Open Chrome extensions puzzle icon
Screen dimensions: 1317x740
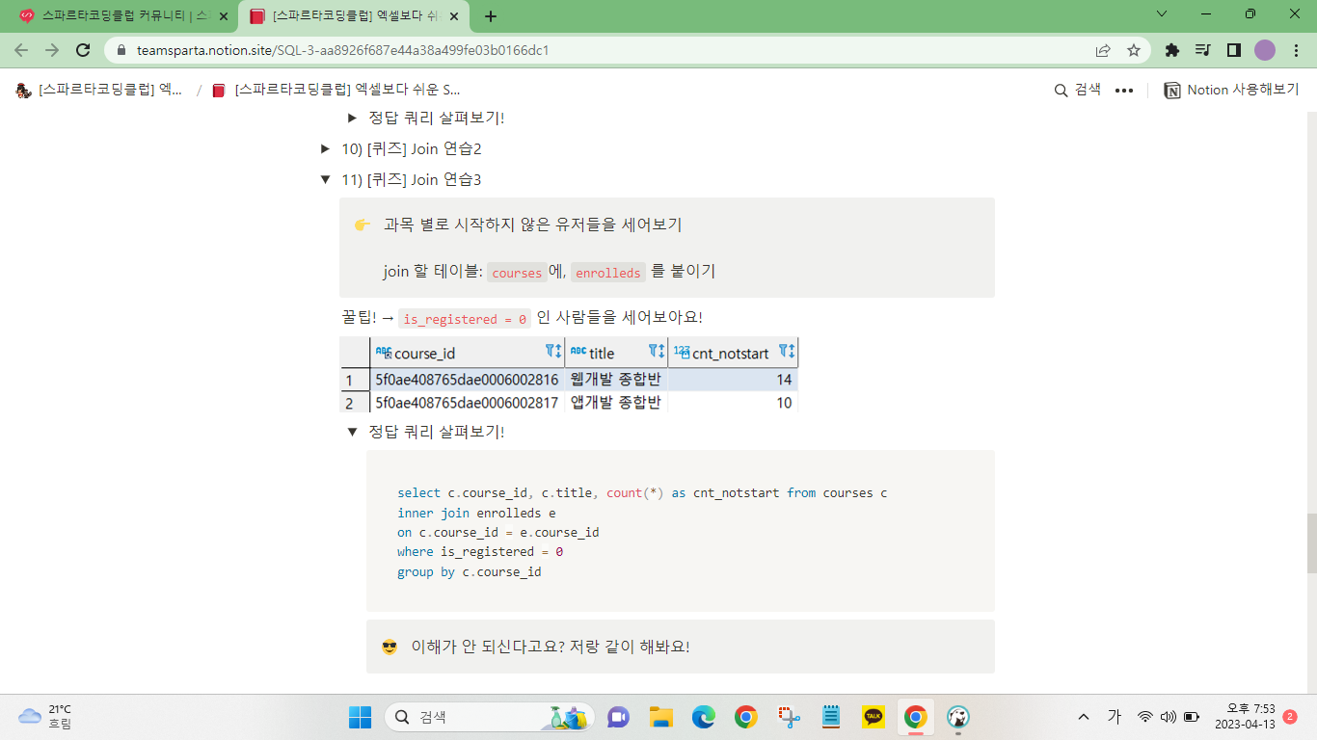[x=1172, y=50]
